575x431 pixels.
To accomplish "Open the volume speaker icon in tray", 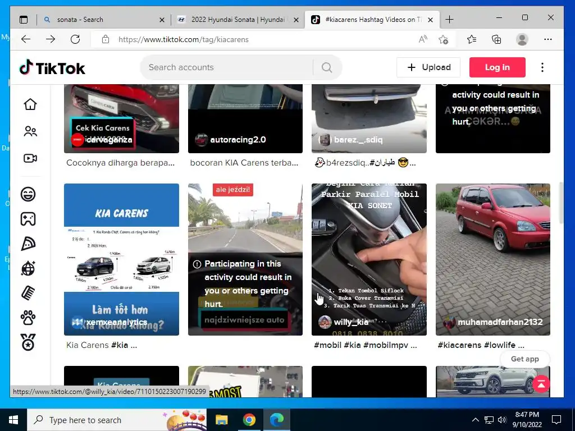I will coord(502,420).
